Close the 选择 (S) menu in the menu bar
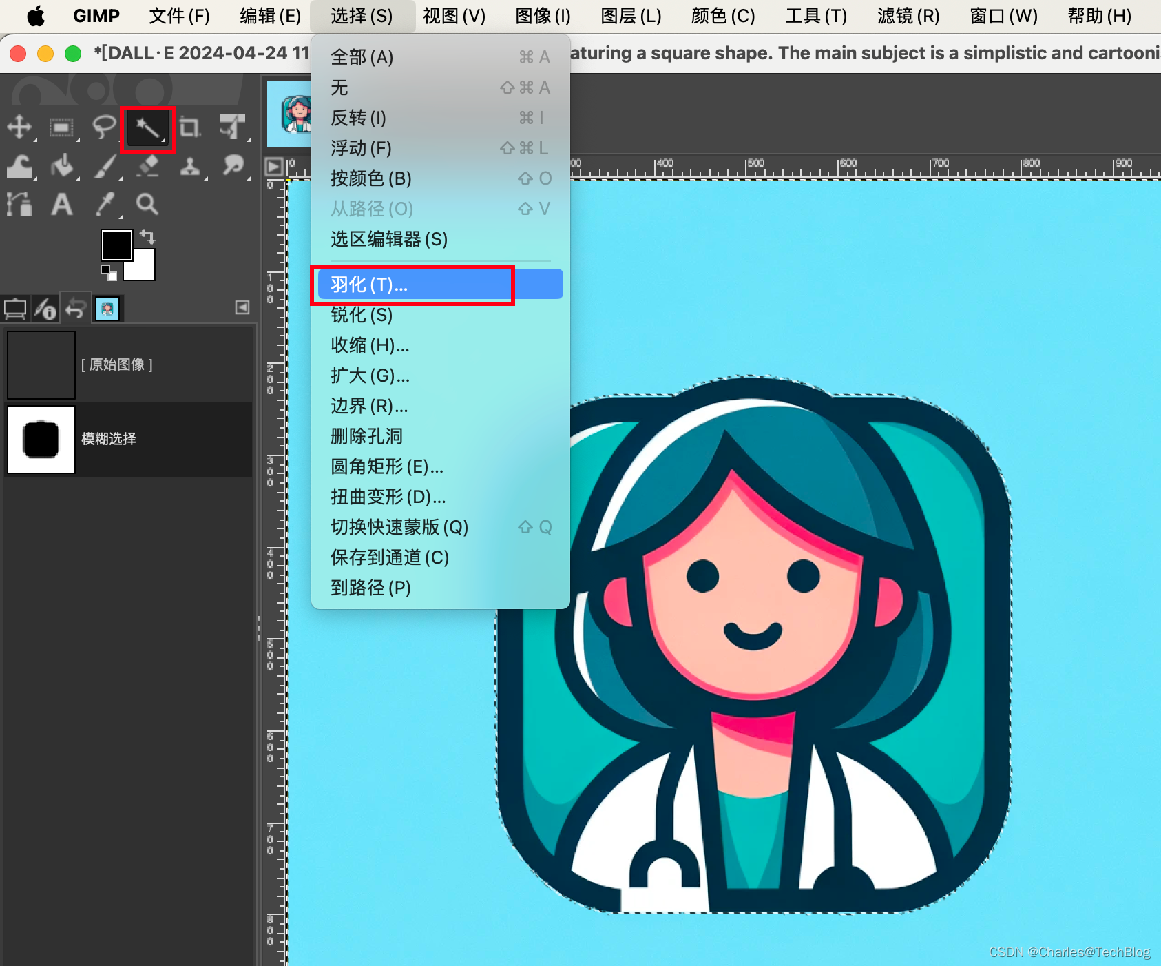1161x966 pixels. 362,16
